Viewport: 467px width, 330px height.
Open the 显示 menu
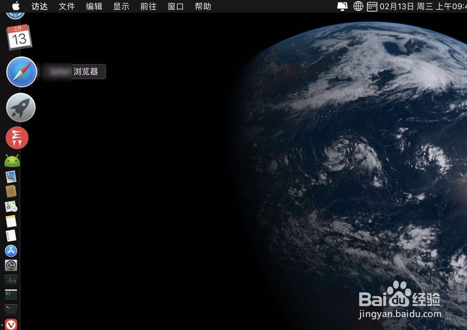pos(121,6)
